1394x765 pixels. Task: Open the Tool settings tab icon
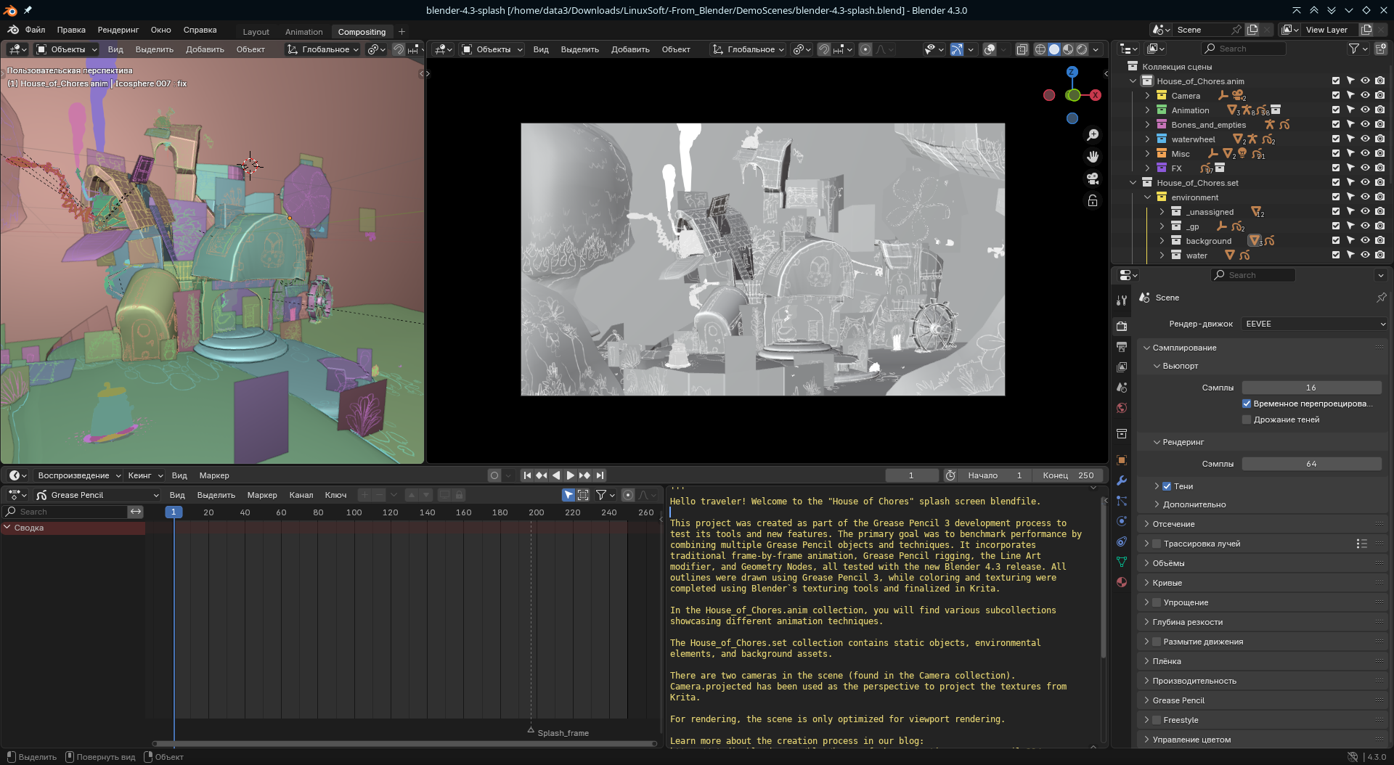(x=1122, y=300)
